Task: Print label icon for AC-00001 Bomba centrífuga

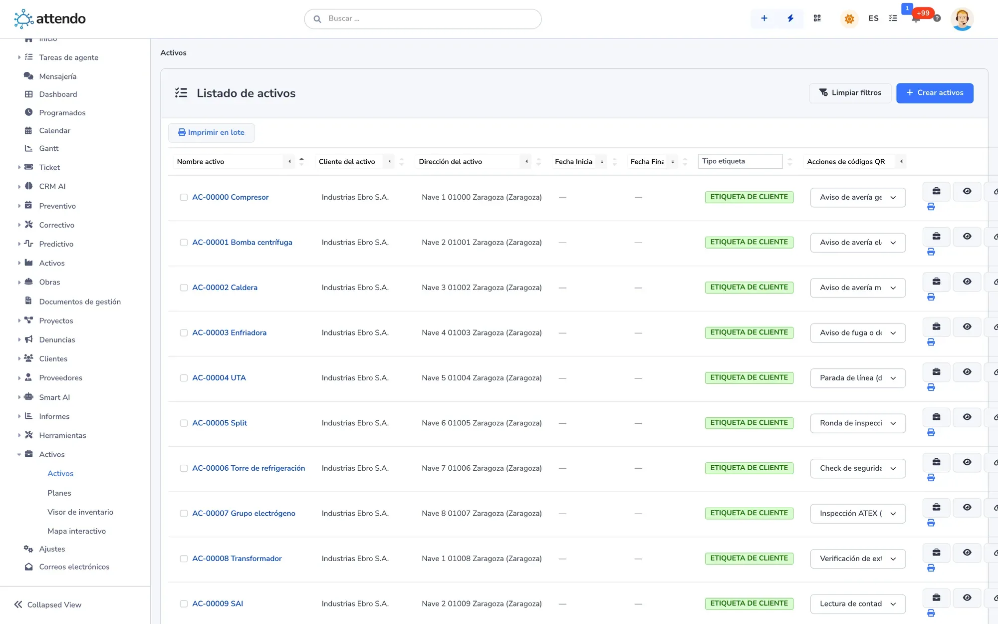Action: [x=931, y=252]
